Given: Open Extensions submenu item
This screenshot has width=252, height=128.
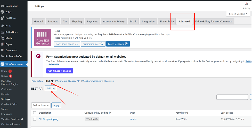Looking at the screenshot, I should [x=7, y=114].
